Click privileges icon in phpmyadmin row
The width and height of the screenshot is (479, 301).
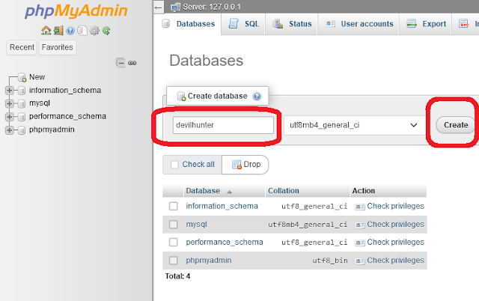(360, 261)
